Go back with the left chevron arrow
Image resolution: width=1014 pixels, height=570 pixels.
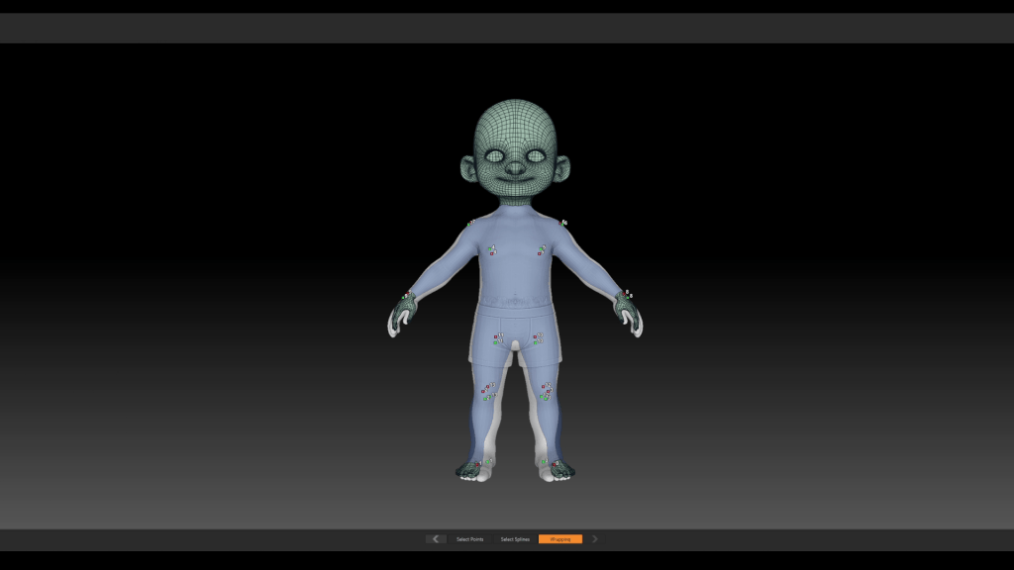pyautogui.click(x=436, y=539)
